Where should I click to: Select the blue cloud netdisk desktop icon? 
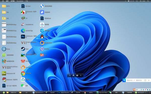tap(23, 79)
